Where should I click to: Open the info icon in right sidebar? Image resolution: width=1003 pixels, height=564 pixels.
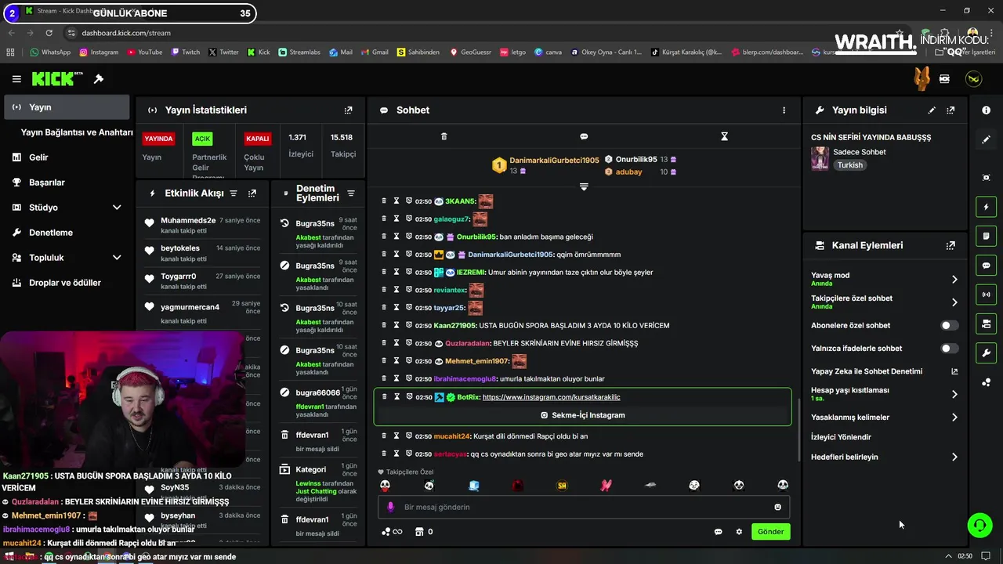pyautogui.click(x=986, y=110)
